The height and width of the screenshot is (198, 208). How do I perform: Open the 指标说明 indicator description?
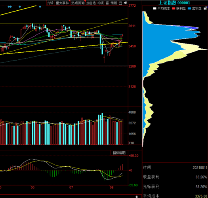pyautogui.click(x=119, y=153)
